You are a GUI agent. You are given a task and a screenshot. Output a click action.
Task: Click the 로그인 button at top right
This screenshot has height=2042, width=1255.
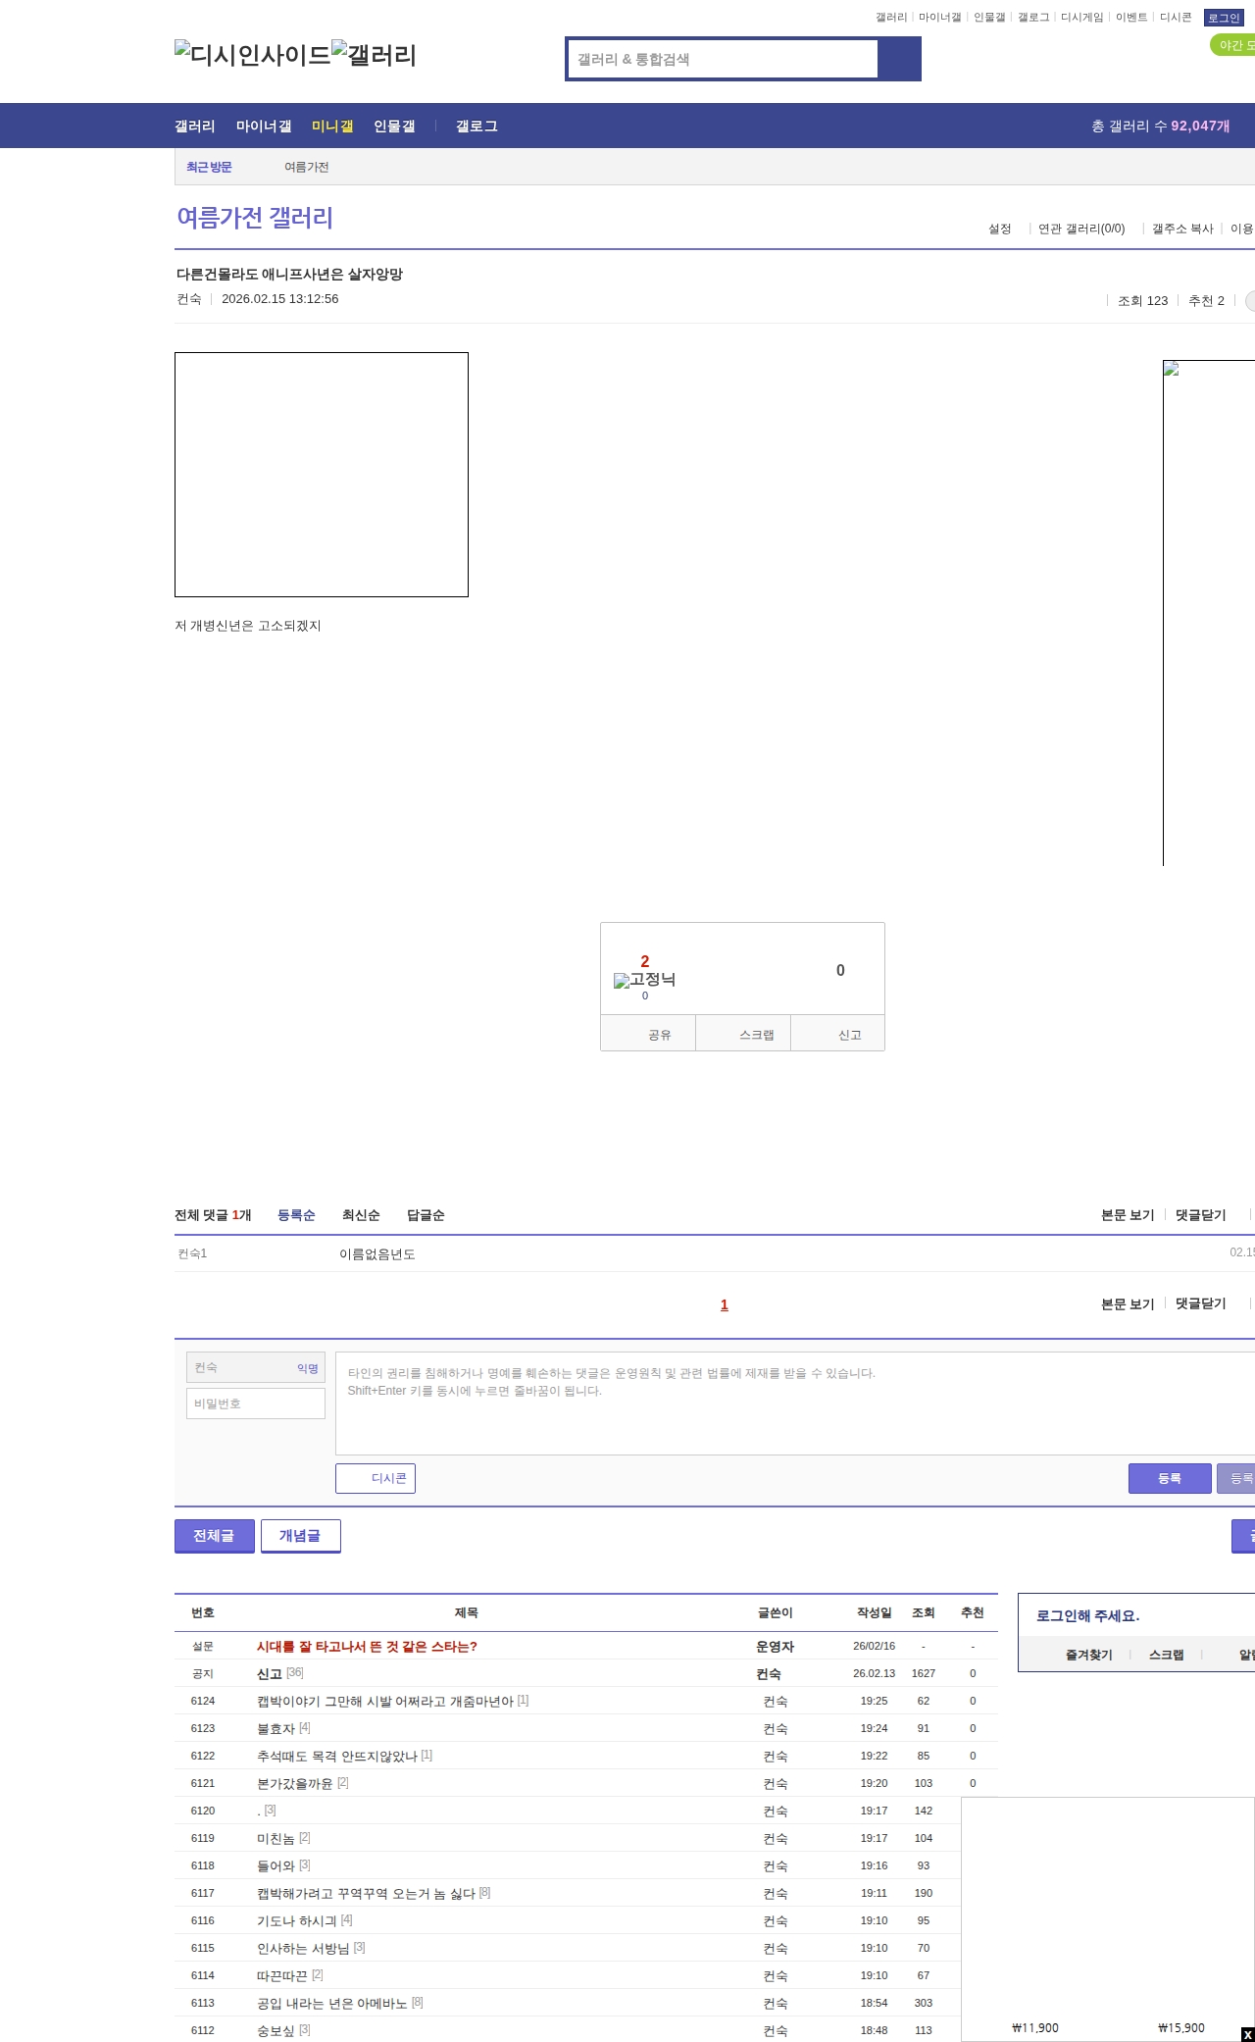click(x=1224, y=18)
